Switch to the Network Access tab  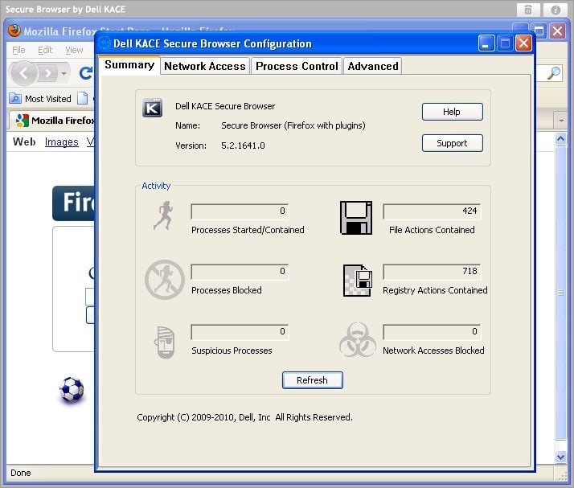pyautogui.click(x=204, y=66)
